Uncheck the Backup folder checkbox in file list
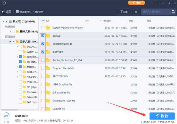The height and width of the screenshot is (124, 177). click(43, 36)
